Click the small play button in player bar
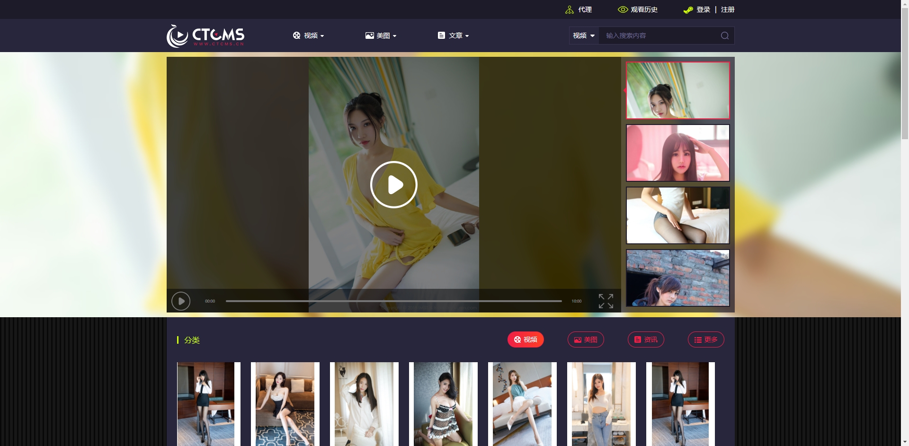The image size is (909, 446). coord(181,301)
